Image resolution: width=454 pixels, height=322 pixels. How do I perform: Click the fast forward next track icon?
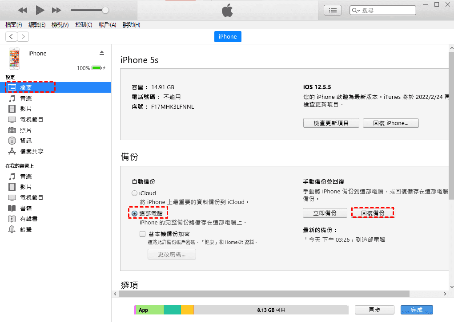point(56,10)
